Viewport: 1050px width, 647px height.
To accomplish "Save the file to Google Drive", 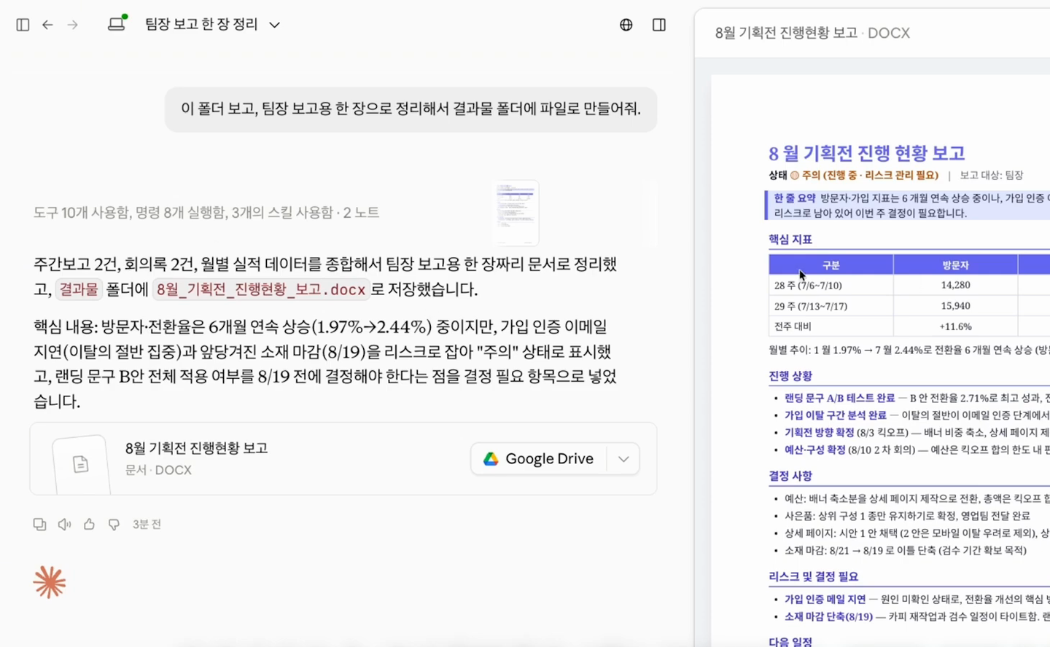I will click(x=540, y=459).
